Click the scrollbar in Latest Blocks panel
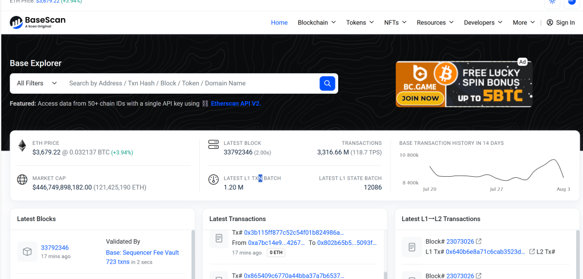Viewport: 583px width, 279px height. click(x=192, y=254)
